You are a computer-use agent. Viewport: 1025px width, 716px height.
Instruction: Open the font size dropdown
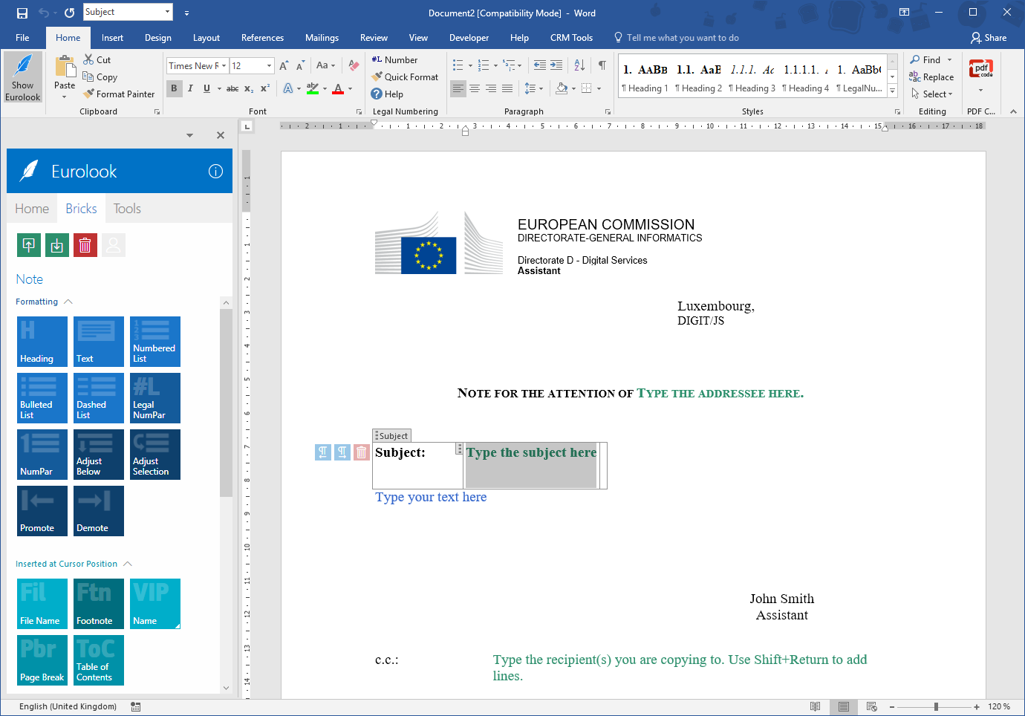(x=270, y=66)
